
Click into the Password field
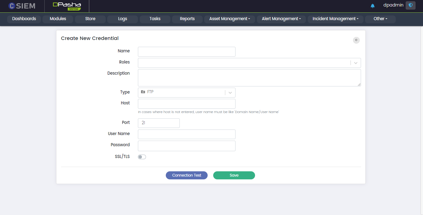click(x=187, y=146)
